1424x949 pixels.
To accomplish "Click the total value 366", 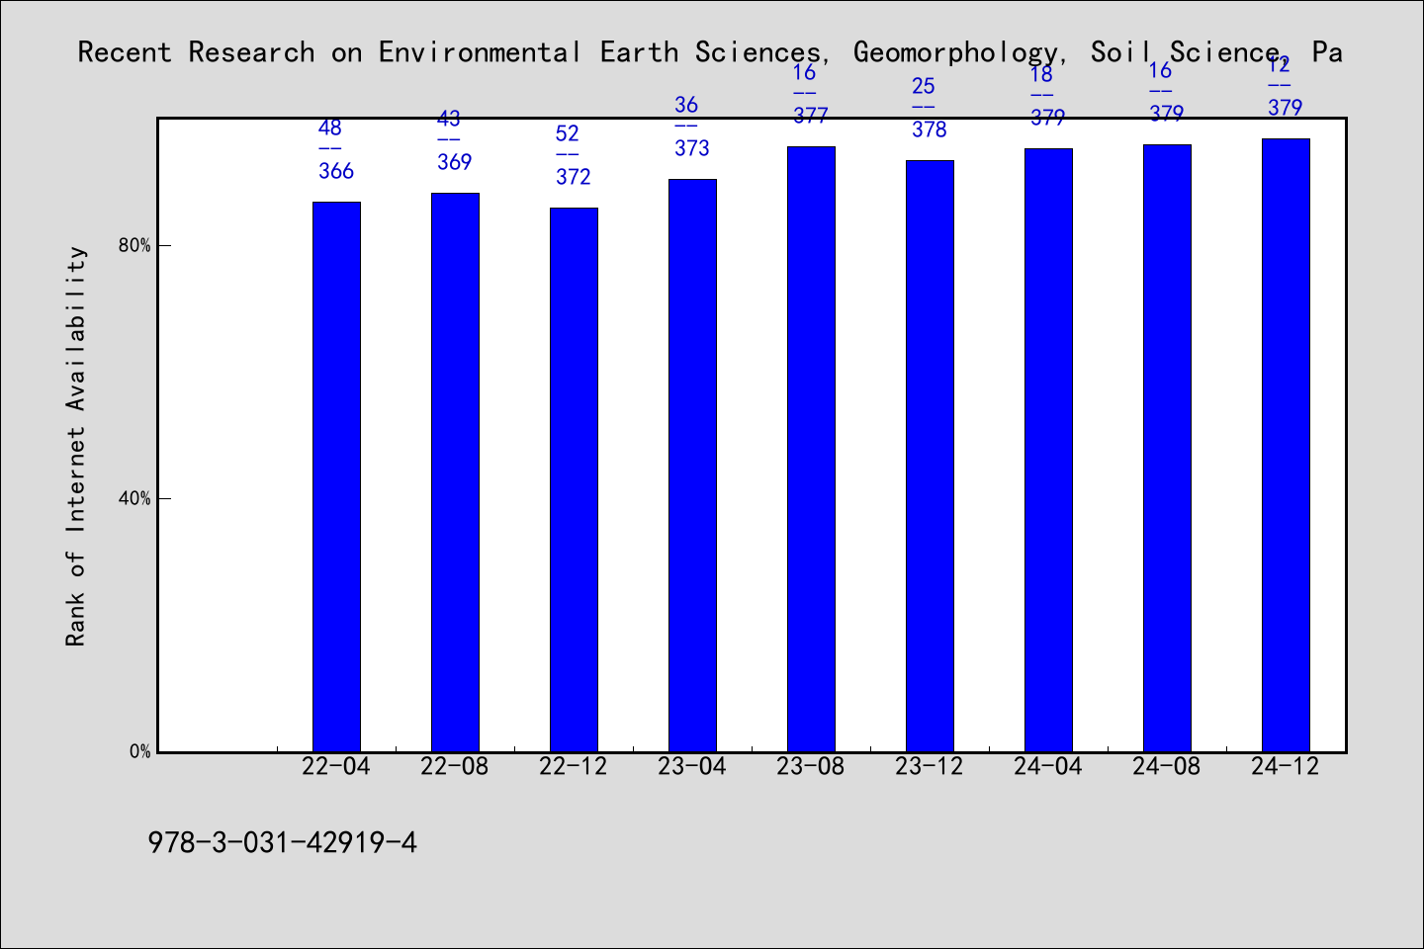I will click(336, 171).
